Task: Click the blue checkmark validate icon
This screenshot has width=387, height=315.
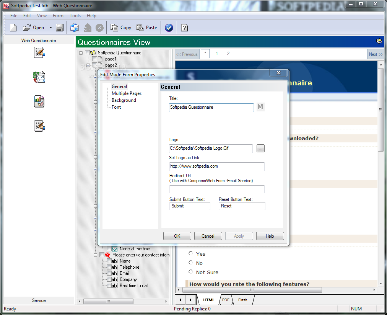Action: (x=169, y=28)
